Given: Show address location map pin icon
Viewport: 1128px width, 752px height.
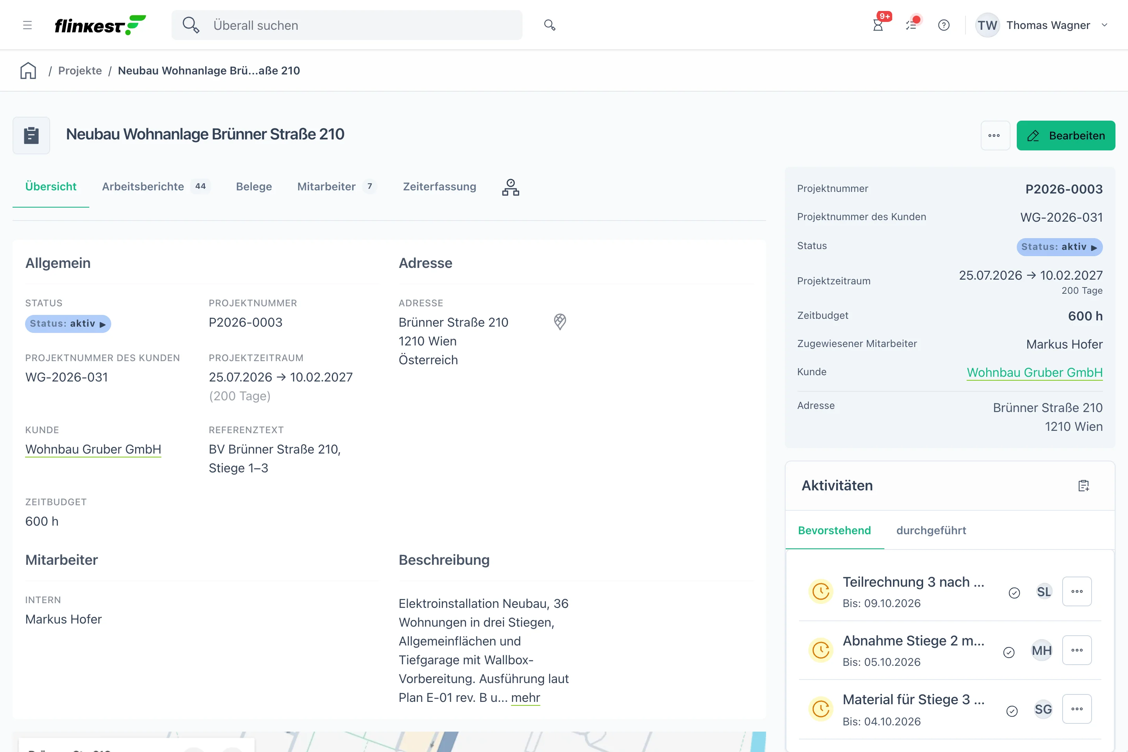Looking at the screenshot, I should [x=560, y=322].
